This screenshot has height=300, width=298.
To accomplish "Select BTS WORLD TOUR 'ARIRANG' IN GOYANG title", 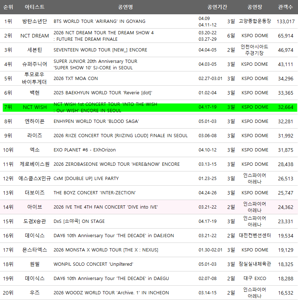I will [100, 21].
